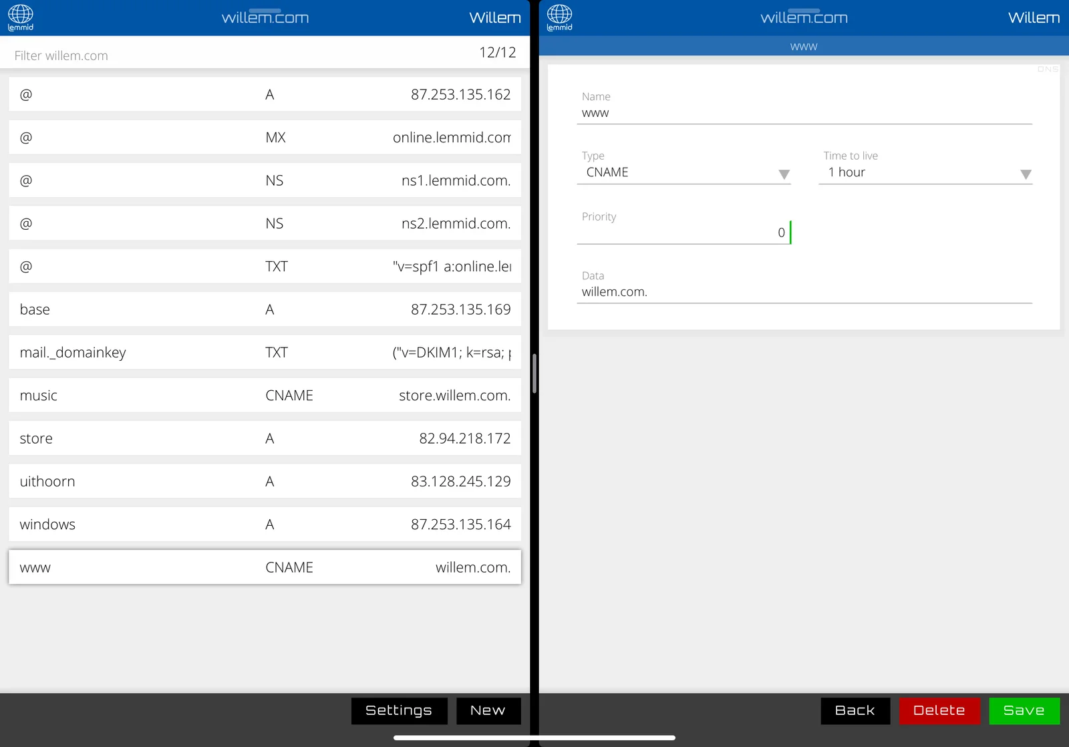1069x747 pixels.
Task: Select the store A record row
Action: point(265,438)
